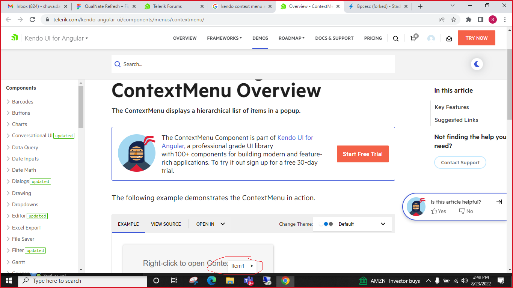Image resolution: width=513 pixels, height=288 pixels.
Task: Open File Explorer from taskbar
Action: click(230, 280)
